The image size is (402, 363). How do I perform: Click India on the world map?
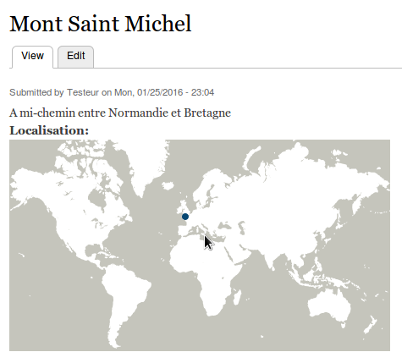[x=269, y=256]
